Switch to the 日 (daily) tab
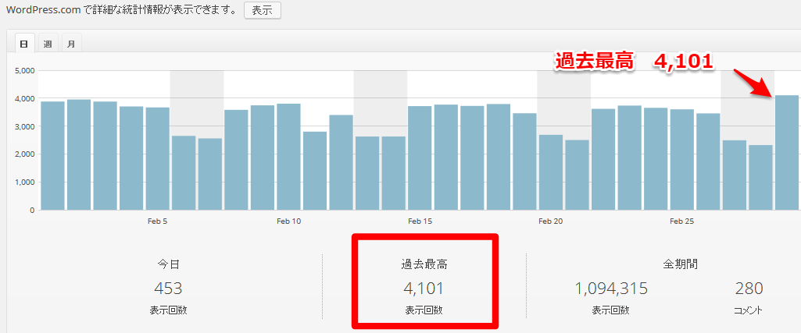The width and height of the screenshot is (801, 333). [x=23, y=43]
